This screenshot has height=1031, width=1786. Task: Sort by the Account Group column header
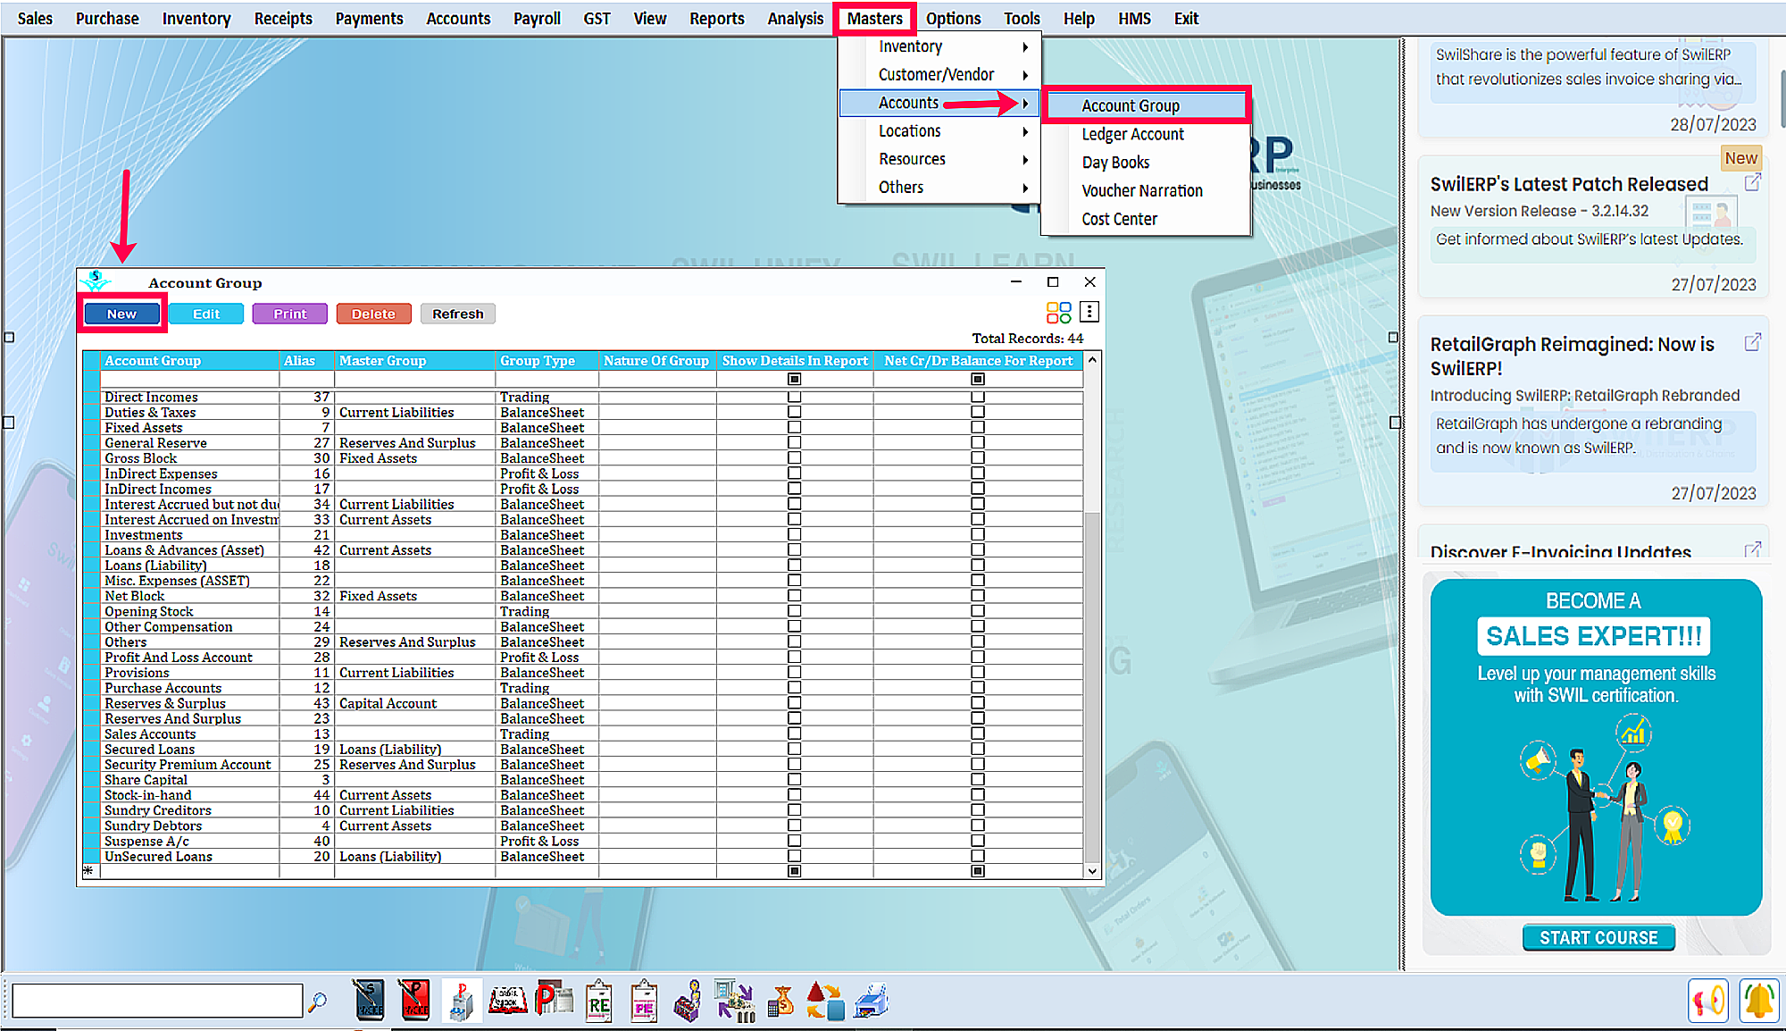(x=189, y=360)
